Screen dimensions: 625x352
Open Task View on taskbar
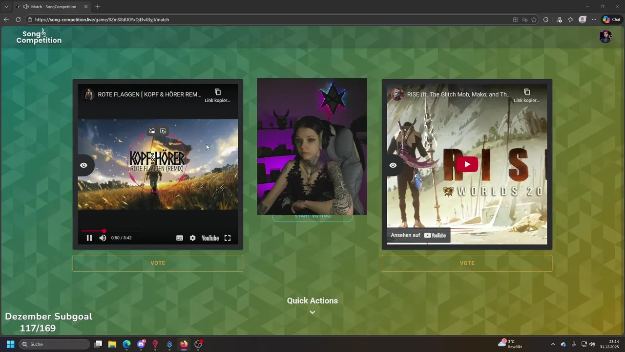tap(98, 344)
